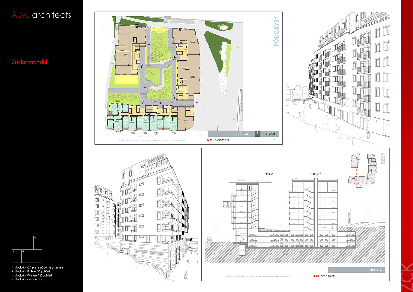413x292 pixels.
Task: Click room label AA.00.K1
Action: pos(149,109)
